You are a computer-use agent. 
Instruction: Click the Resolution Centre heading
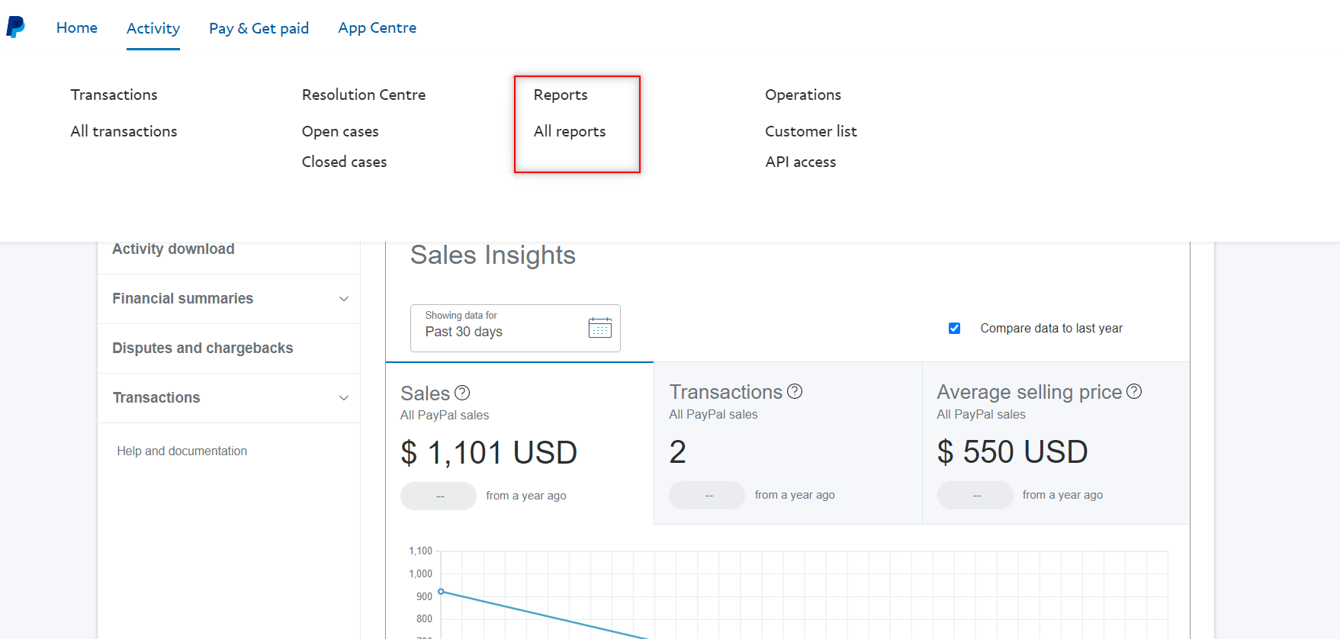[364, 95]
